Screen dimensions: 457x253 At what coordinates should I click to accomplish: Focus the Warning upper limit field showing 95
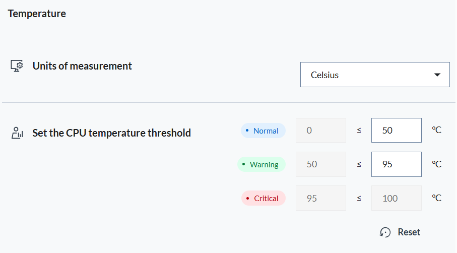(397, 164)
